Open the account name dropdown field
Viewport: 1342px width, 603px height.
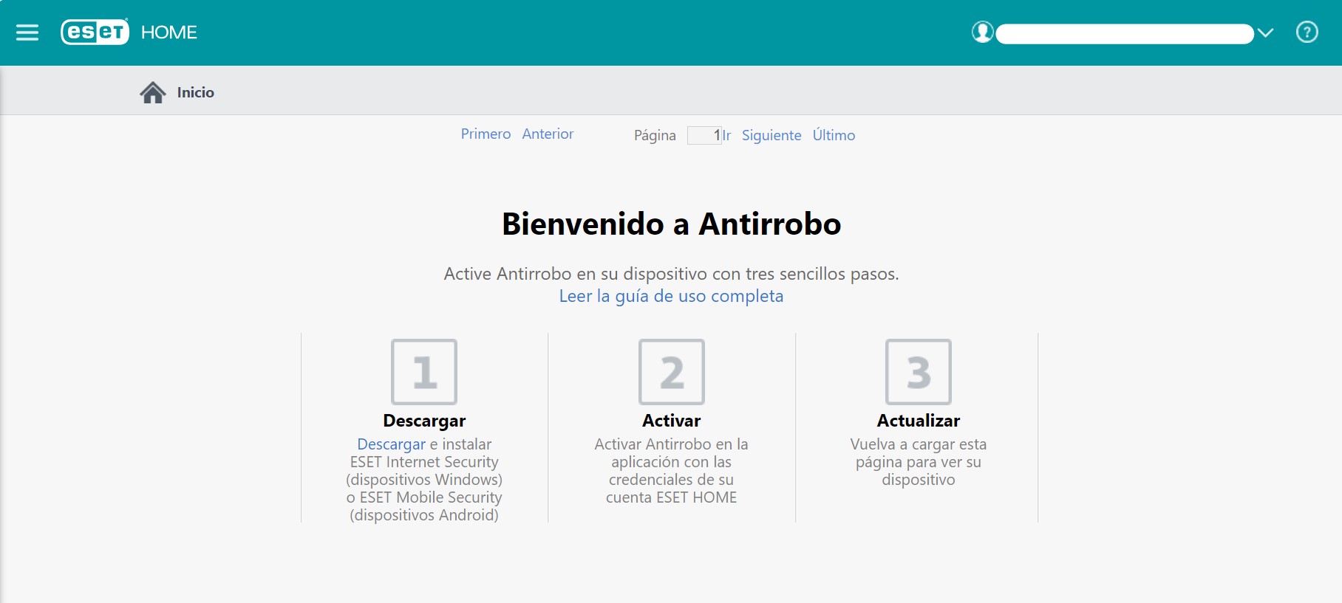pos(1124,34)
